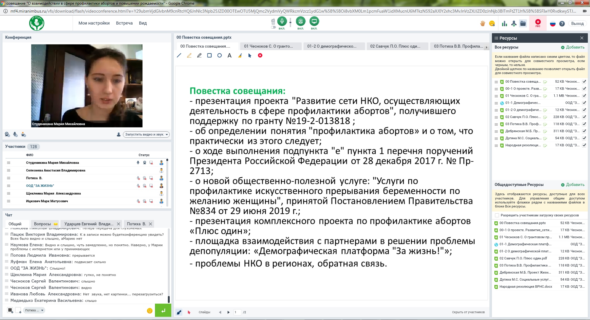
Task: Uncheck checkbox for 01-1 Демографичес... resource
Action: pos(584,103)
